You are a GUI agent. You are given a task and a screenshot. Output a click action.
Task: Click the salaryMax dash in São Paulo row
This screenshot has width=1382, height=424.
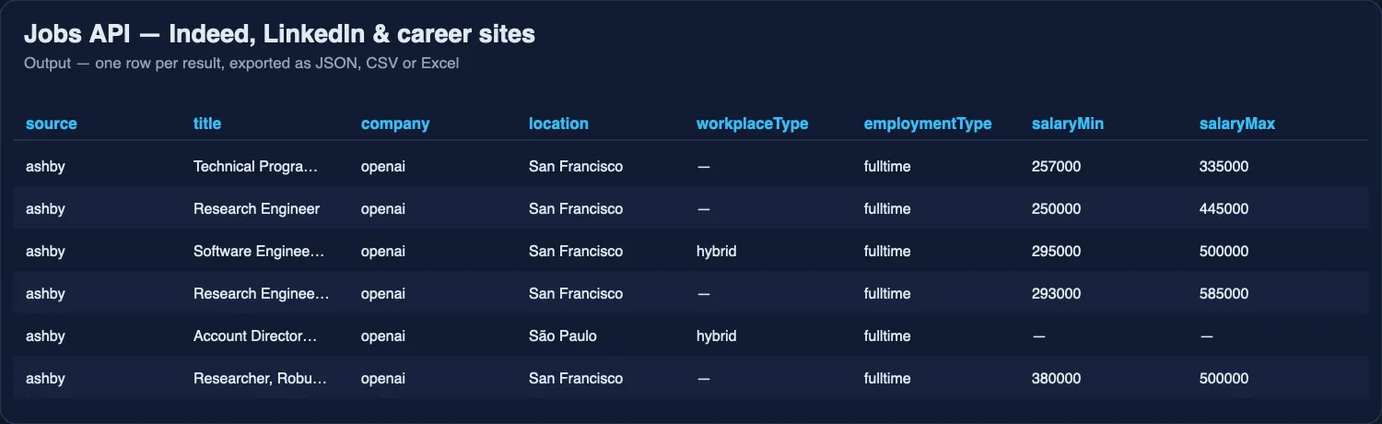pos(1206,336)
